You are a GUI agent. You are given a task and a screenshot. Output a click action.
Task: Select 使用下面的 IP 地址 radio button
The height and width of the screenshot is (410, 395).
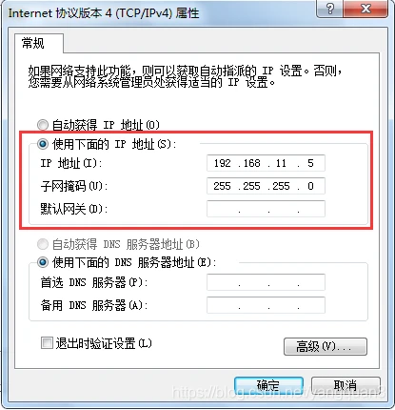(x=43, y=144)
